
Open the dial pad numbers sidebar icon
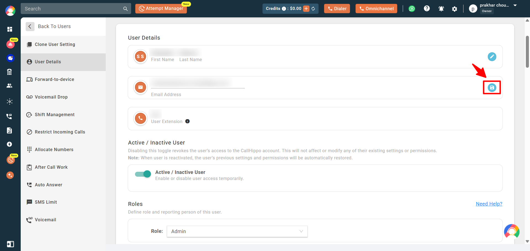tap(10, 72)
